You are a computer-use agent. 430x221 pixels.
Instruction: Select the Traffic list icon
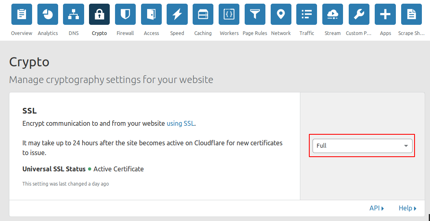click(307, 15)
